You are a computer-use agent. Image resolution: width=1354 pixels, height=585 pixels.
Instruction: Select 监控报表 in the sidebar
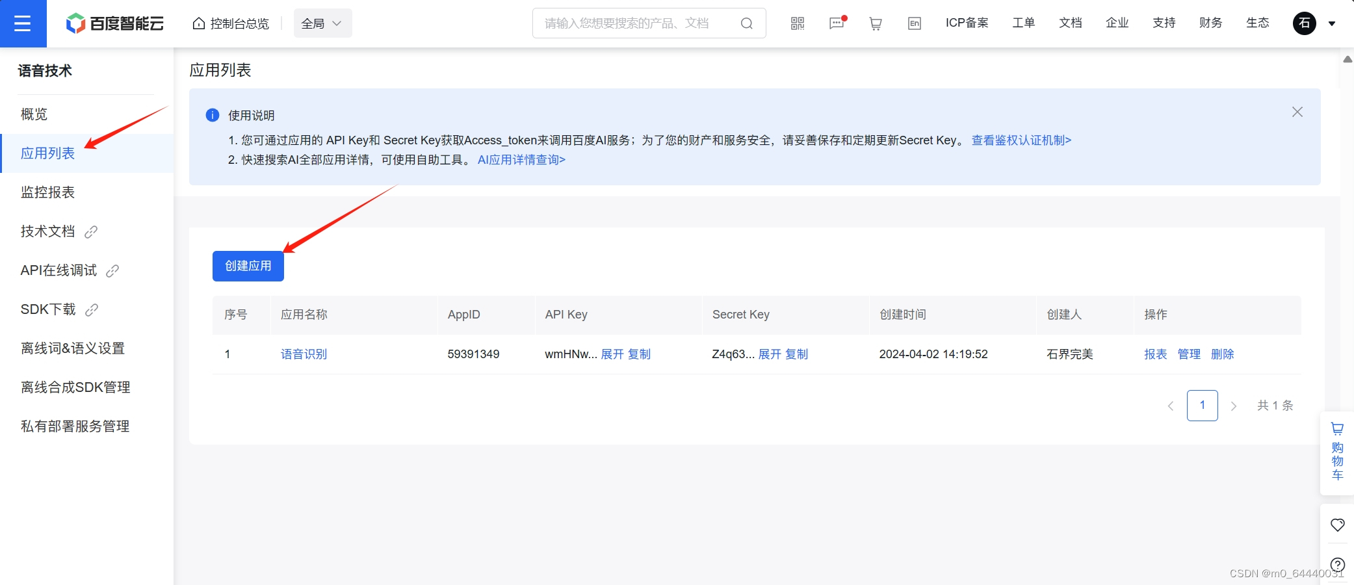click(48, 192)
